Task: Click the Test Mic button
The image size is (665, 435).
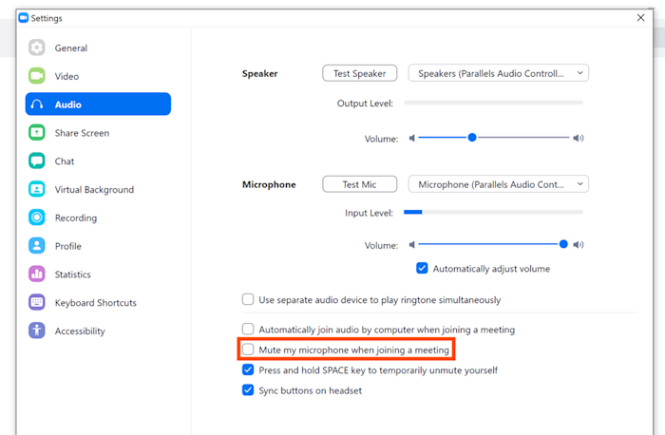Action: pyautogui.click(x=360, y=184)
